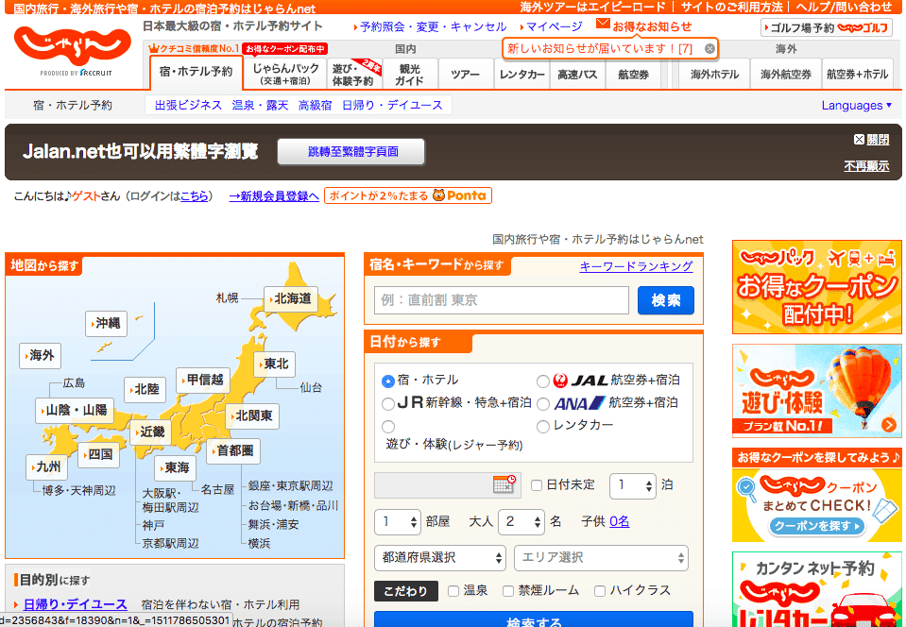This screenshot has height=627, width=906.
Task: Focus the keyword search input field
Action: pyautogui.click(x=502, y=300)
